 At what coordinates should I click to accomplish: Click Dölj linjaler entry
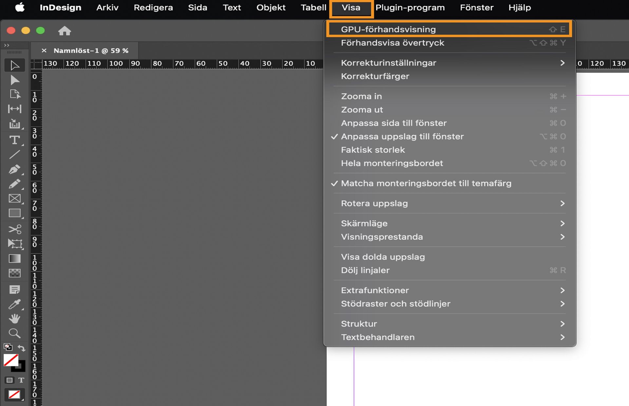[365, 270]
